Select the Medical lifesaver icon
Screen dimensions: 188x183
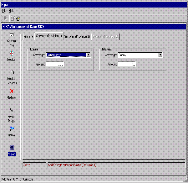pos(12,54)
